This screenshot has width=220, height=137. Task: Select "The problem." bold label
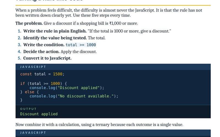tap(29, 23)
